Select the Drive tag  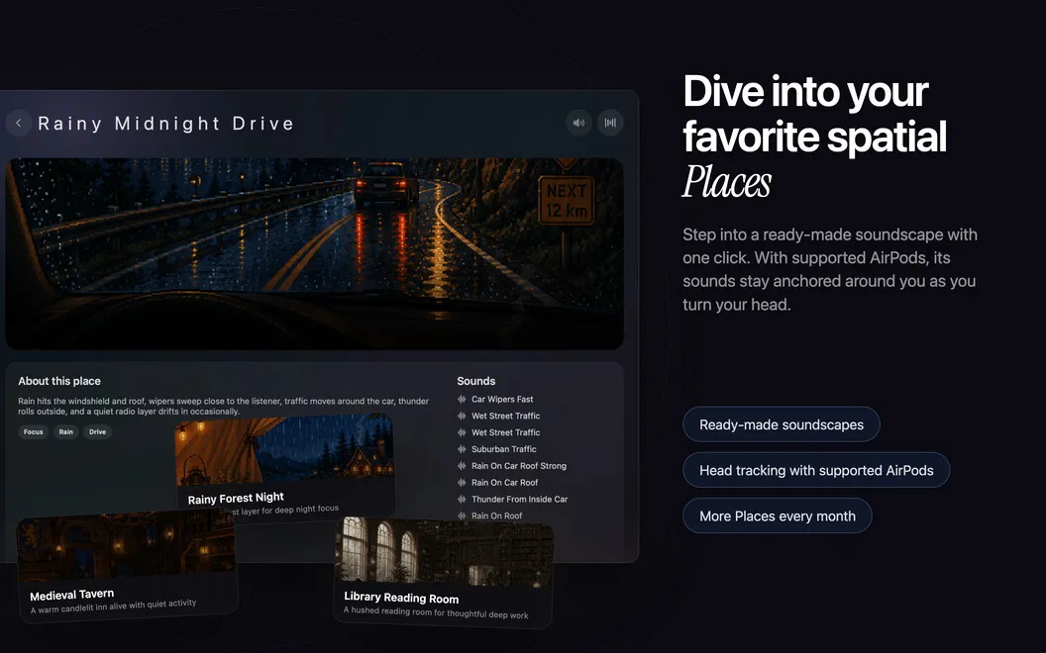97,431
